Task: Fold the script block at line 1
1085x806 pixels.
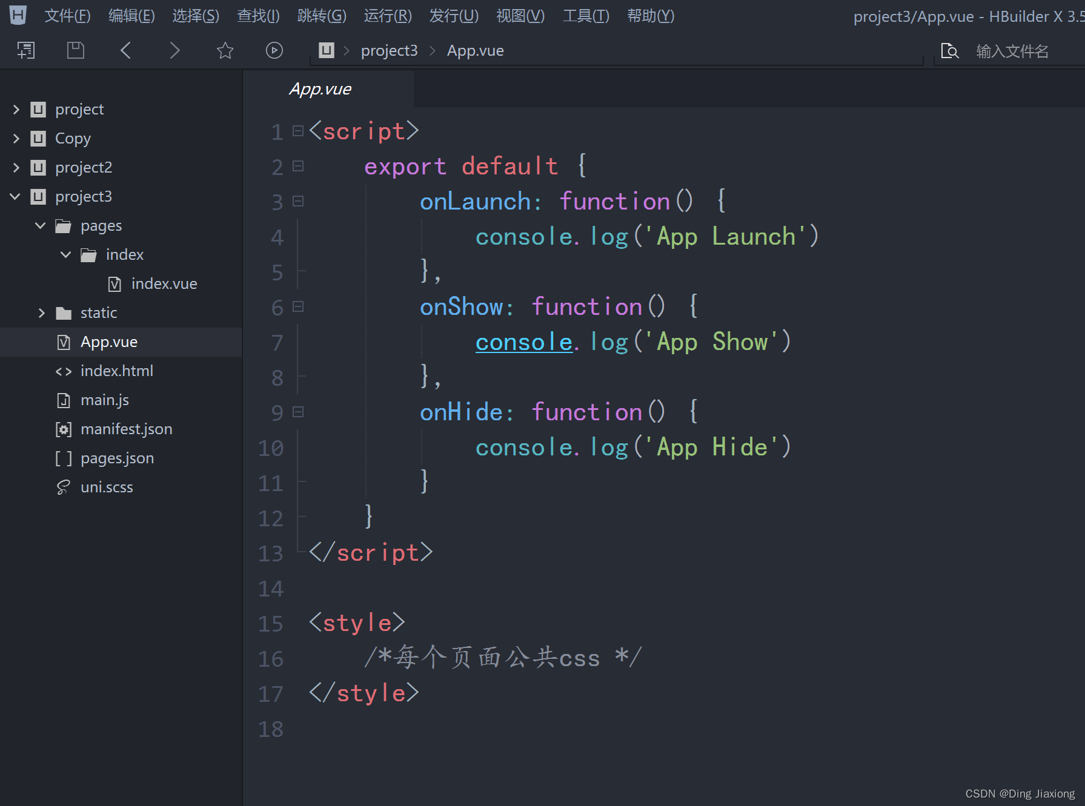Action: click(x=298, y=131)
